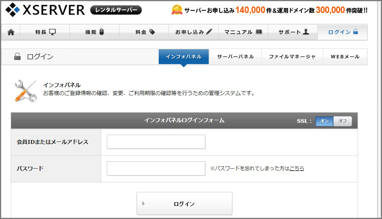Click the home icon in navigation bar
The image size is (382, 219).
11,32
